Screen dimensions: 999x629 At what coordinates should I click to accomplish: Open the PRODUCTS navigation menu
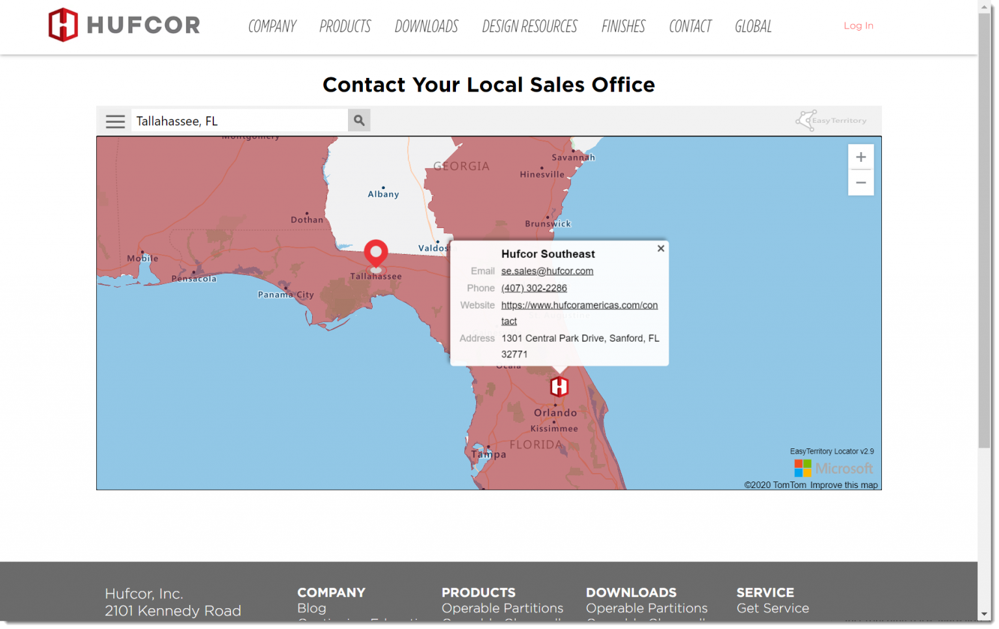click(x=345, y=26)
